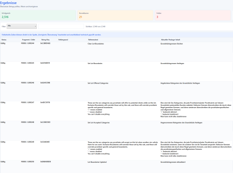Click reference text 'Clear Lot Boundaries'
The height and width of the screenshot is (173, 233).
click(96, 44)
